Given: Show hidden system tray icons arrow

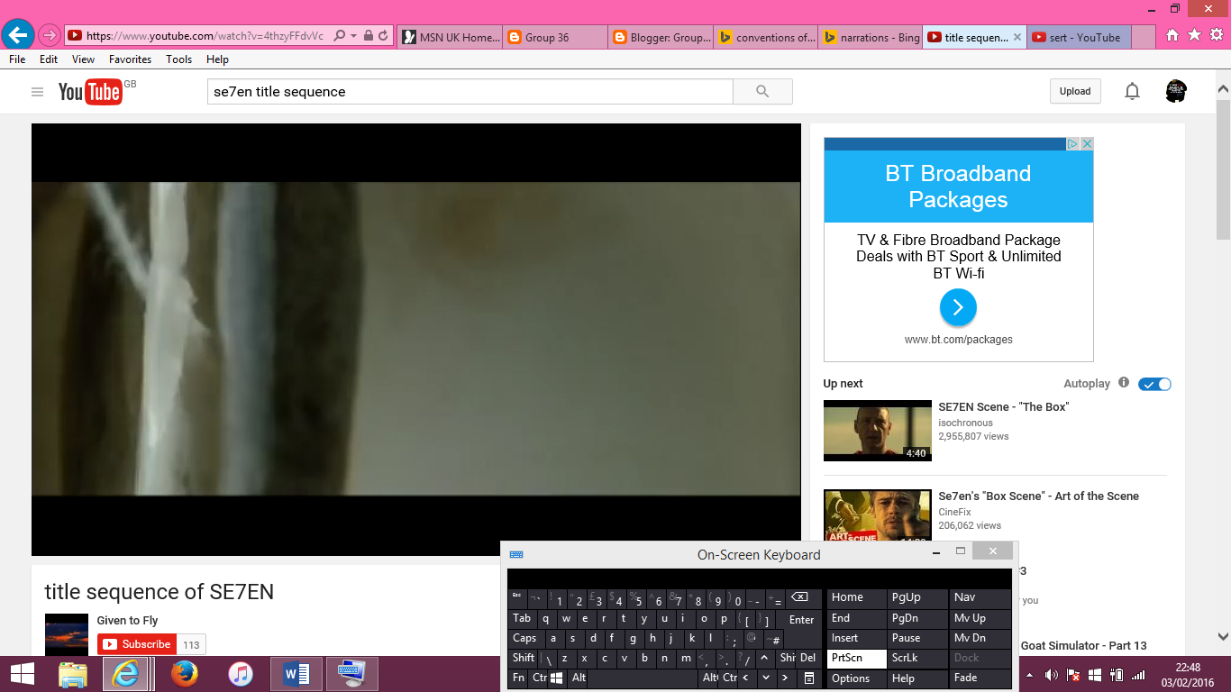Looking at the screenshot, I should click(1030, 674).
